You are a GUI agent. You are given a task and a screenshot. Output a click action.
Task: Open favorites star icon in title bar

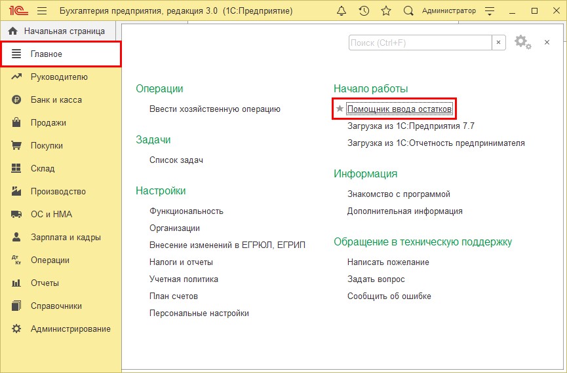tap(386, 11)
